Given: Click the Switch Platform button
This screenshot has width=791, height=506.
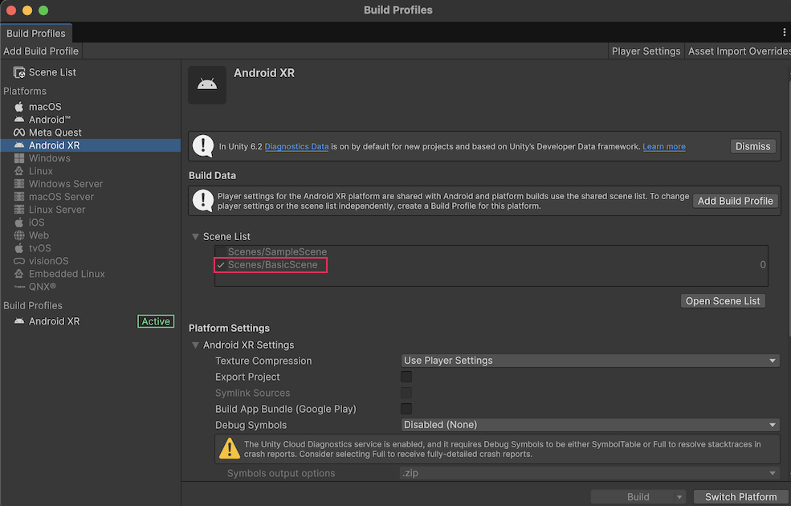Looking at the screenshot, I should click(x=740, y=496).
